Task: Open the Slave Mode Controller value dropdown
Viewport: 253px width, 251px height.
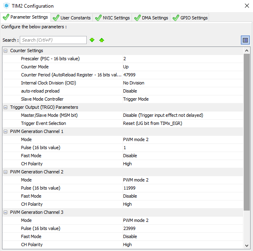Action: (x=182, y=99)
